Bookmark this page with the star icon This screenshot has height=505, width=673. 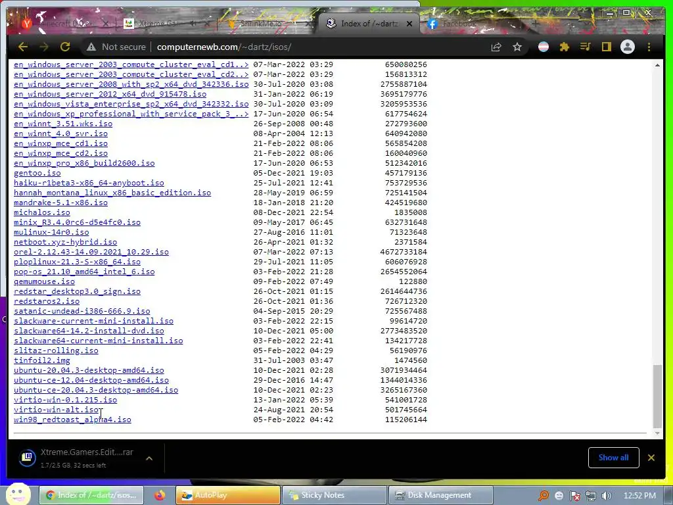pyautogui.click(x=517, y=47)
